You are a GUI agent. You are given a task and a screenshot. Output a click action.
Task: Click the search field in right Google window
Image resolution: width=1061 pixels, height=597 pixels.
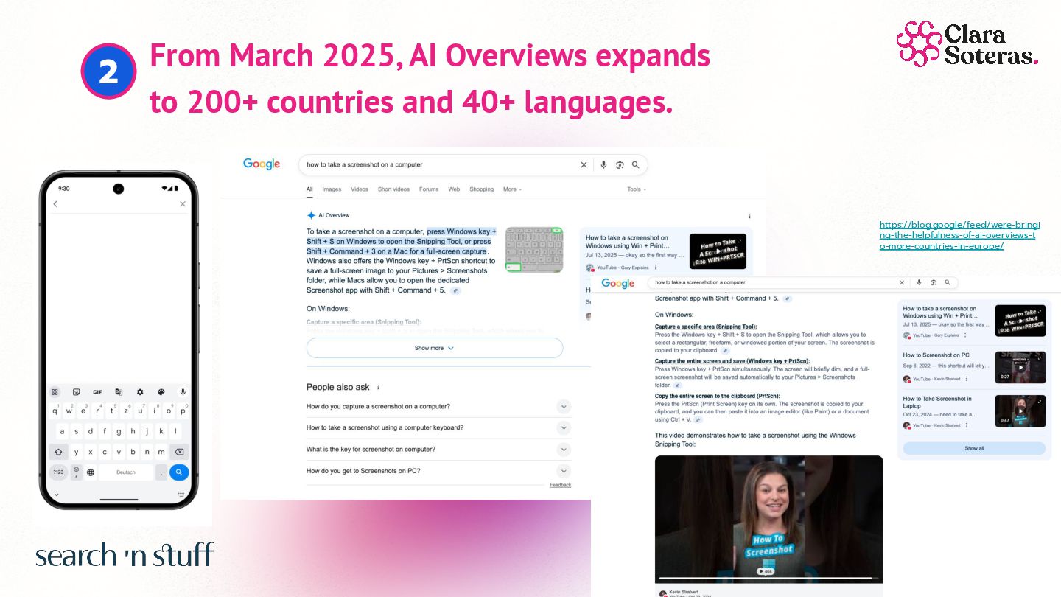click(802, 282)
